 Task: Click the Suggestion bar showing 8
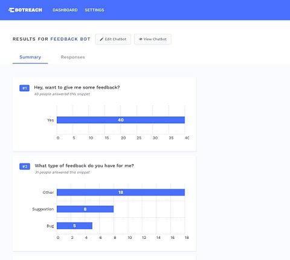tap(85, 209)
